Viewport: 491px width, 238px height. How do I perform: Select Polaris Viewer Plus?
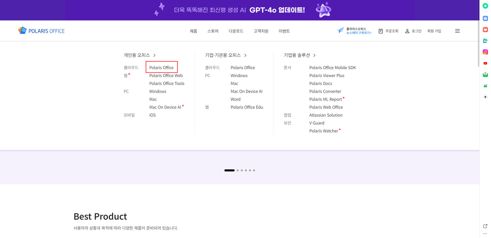point(327,76)
